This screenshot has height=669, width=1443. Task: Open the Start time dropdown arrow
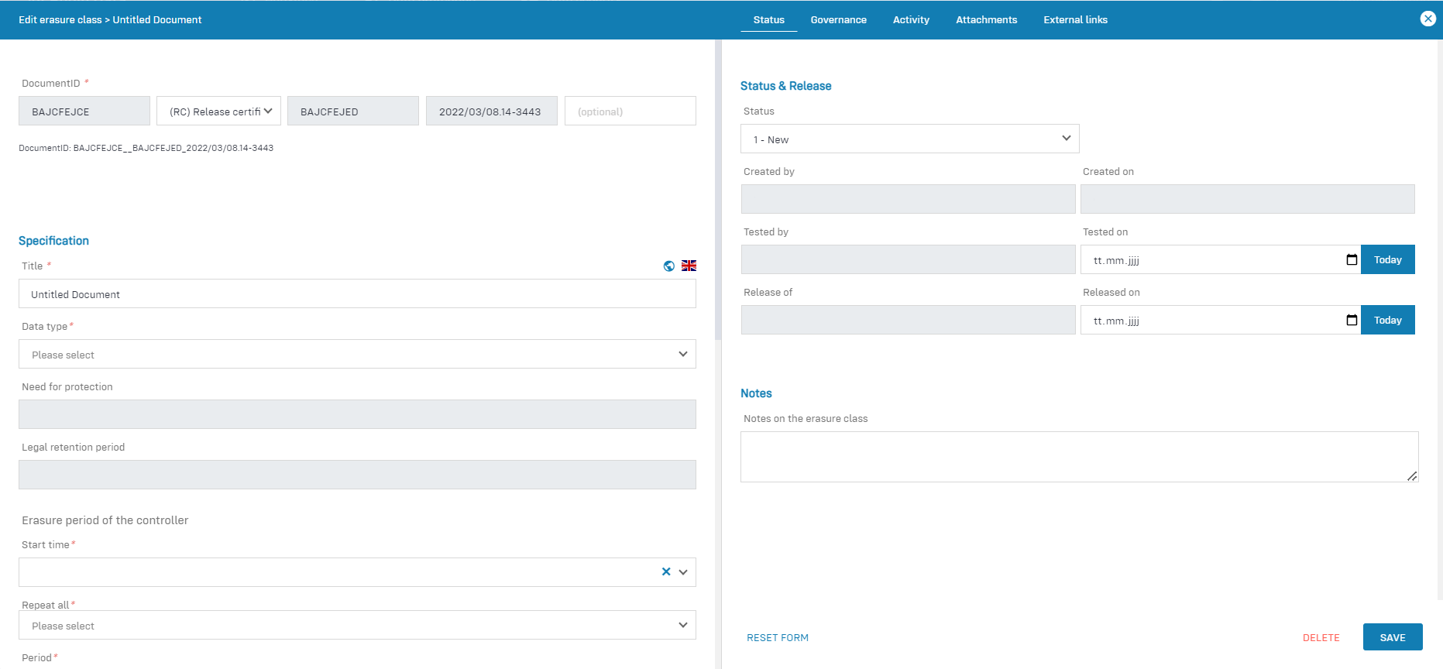[683, 572]
